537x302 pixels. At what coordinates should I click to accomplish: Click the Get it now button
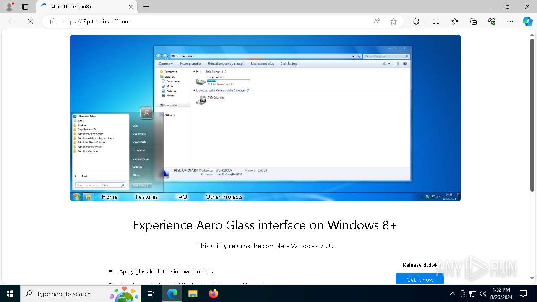click(x=420, y=279)
